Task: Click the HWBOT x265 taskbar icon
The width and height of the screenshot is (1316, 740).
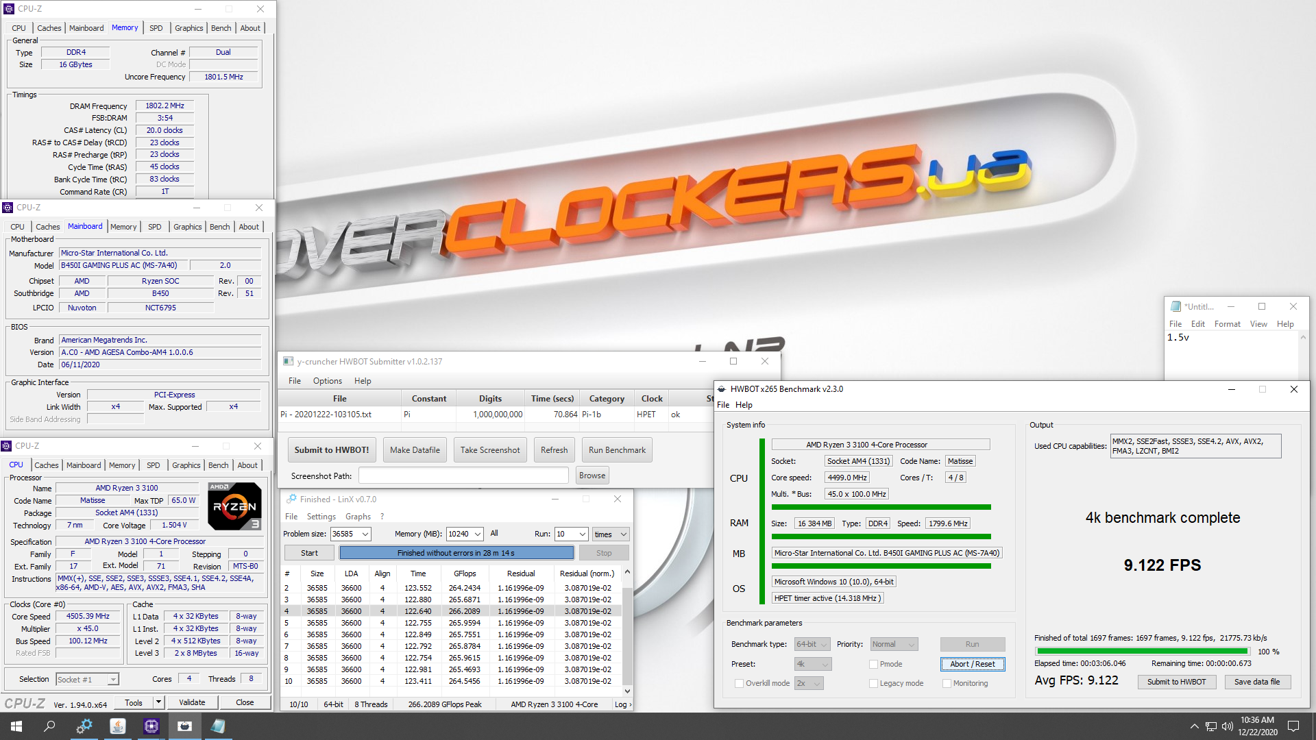Action: (x=184, y=726)
